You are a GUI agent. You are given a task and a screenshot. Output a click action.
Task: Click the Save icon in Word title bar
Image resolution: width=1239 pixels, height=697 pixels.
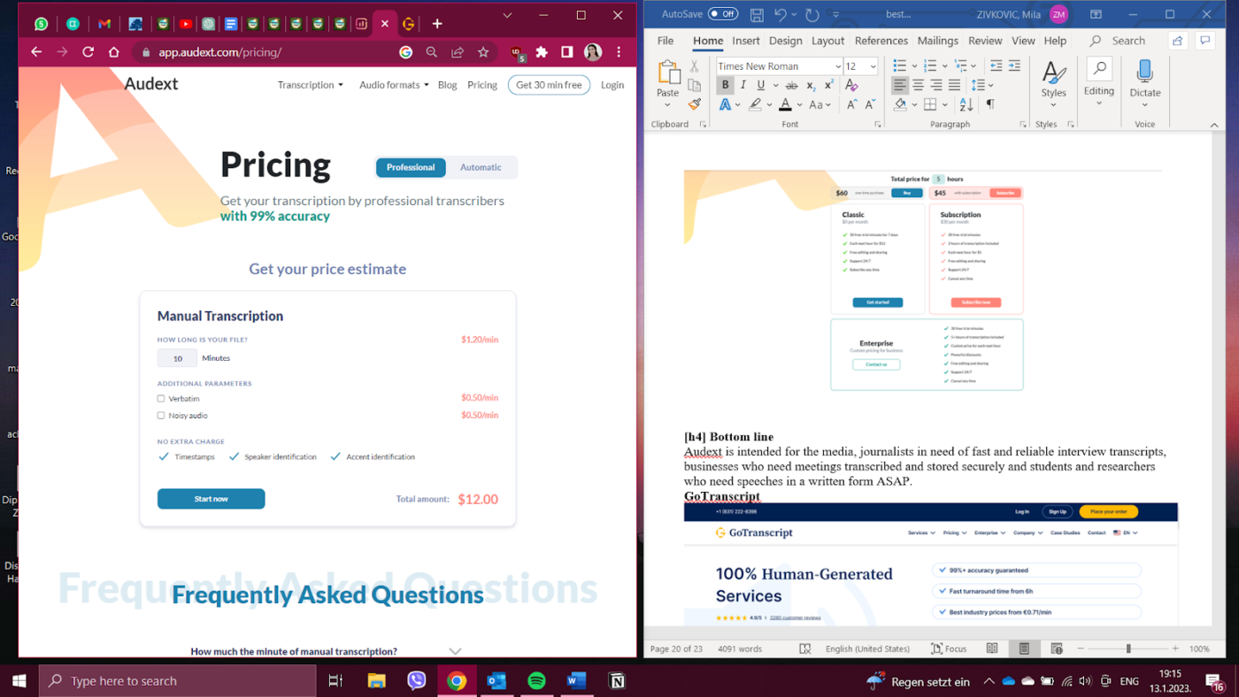(x=757, y=14)
